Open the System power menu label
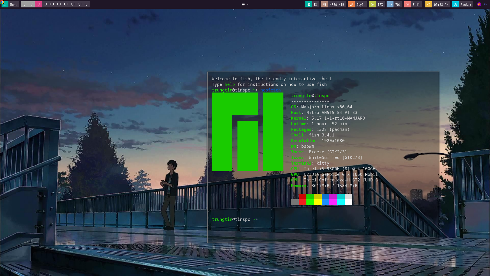The image size is (490, 276). tap(466, 5)
